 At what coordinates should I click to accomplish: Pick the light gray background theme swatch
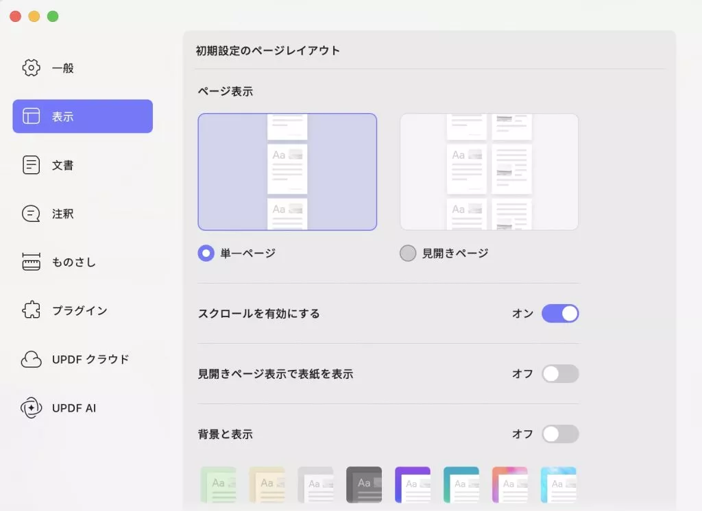(x=315, y=484)
